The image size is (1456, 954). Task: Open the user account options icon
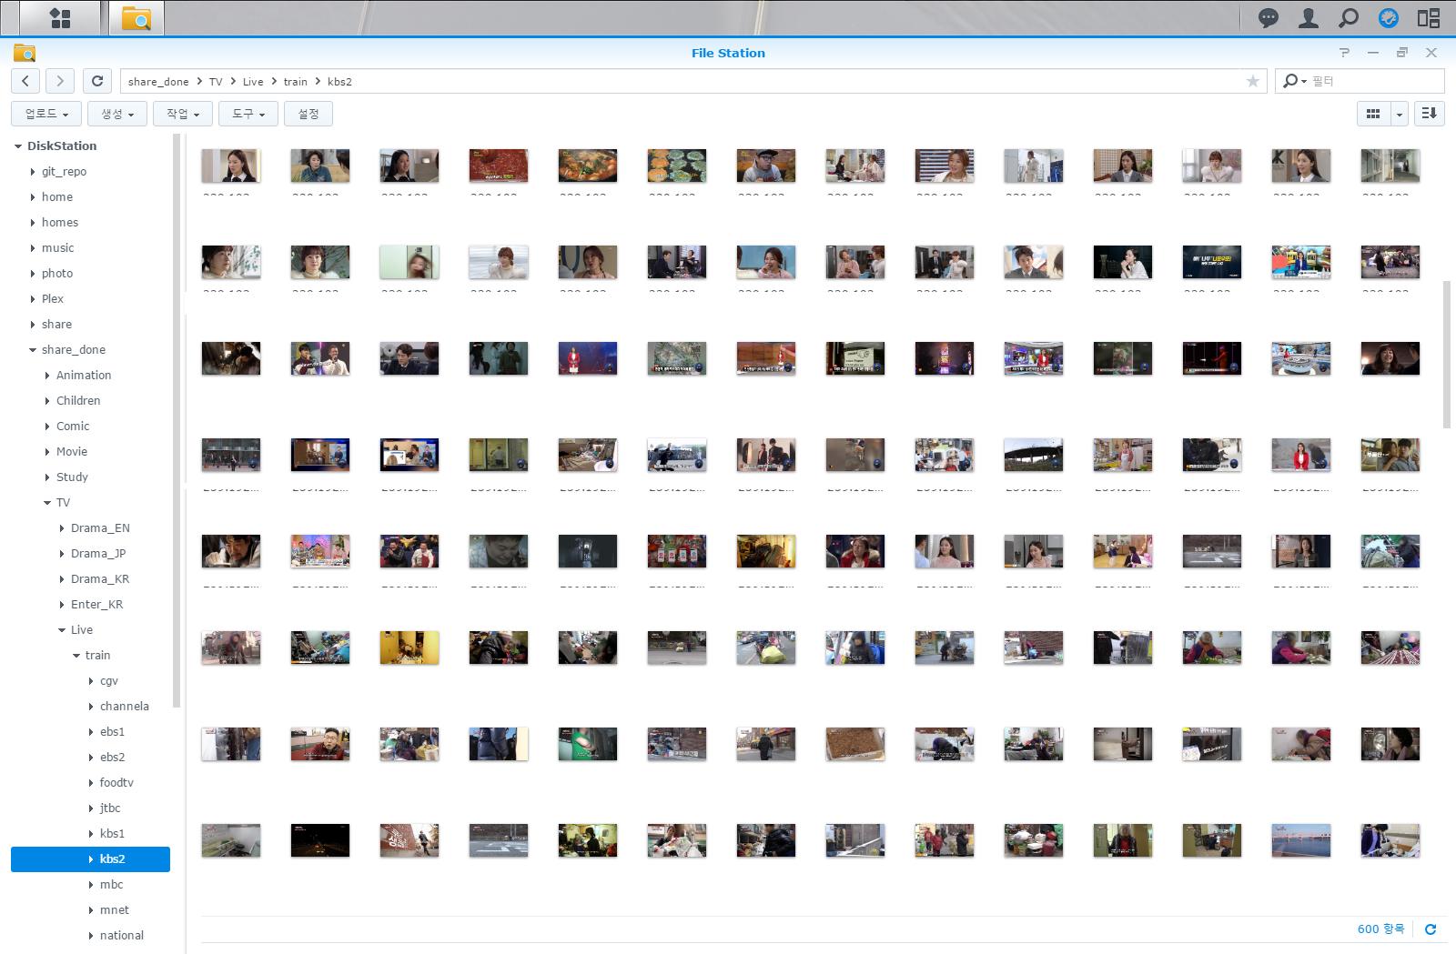1308,18
